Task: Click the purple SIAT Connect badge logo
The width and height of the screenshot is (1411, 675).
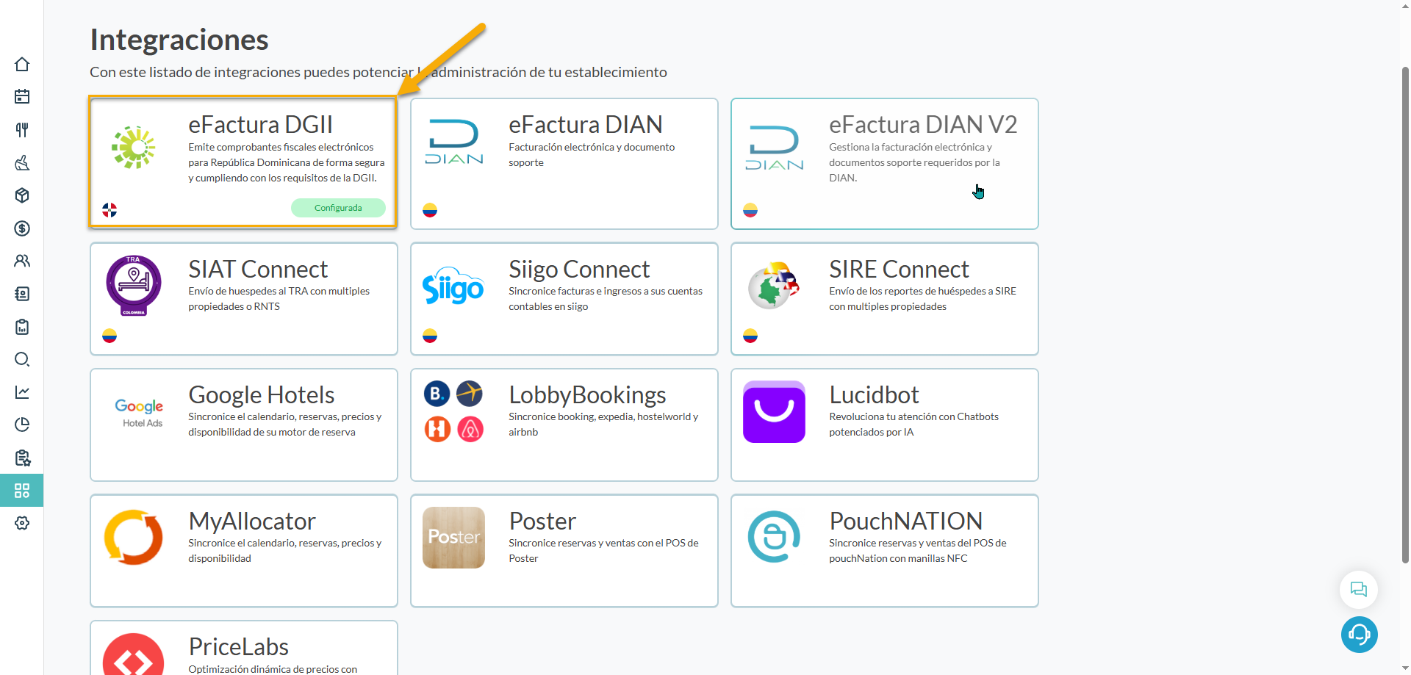Action: click(134, 286)
